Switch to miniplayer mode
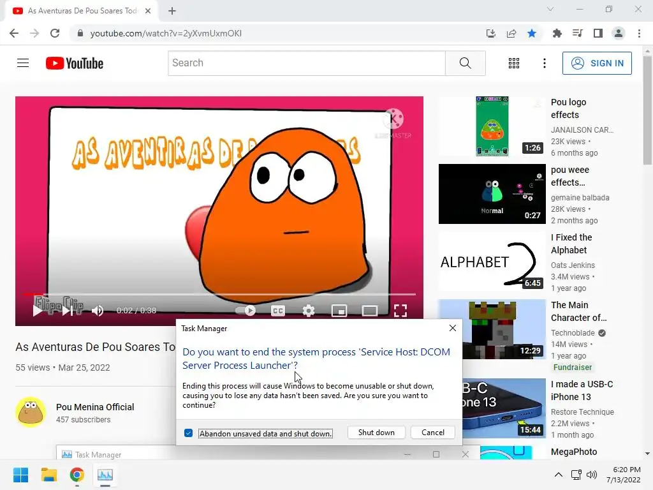Image resolution: width=653 pixels, height=490 pixels. [x=339, y=311]
